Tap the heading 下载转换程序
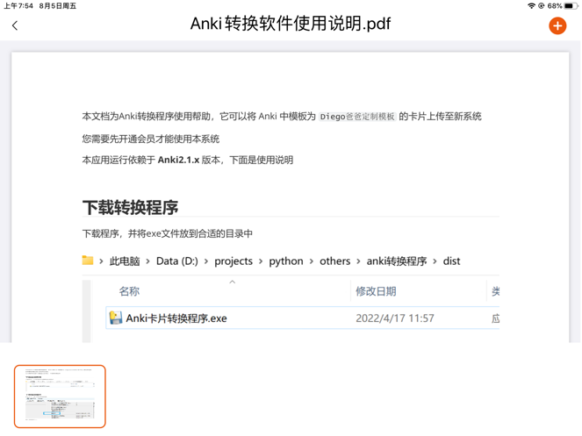The height and width of the screenshot is (436, 582). point(130,207)
